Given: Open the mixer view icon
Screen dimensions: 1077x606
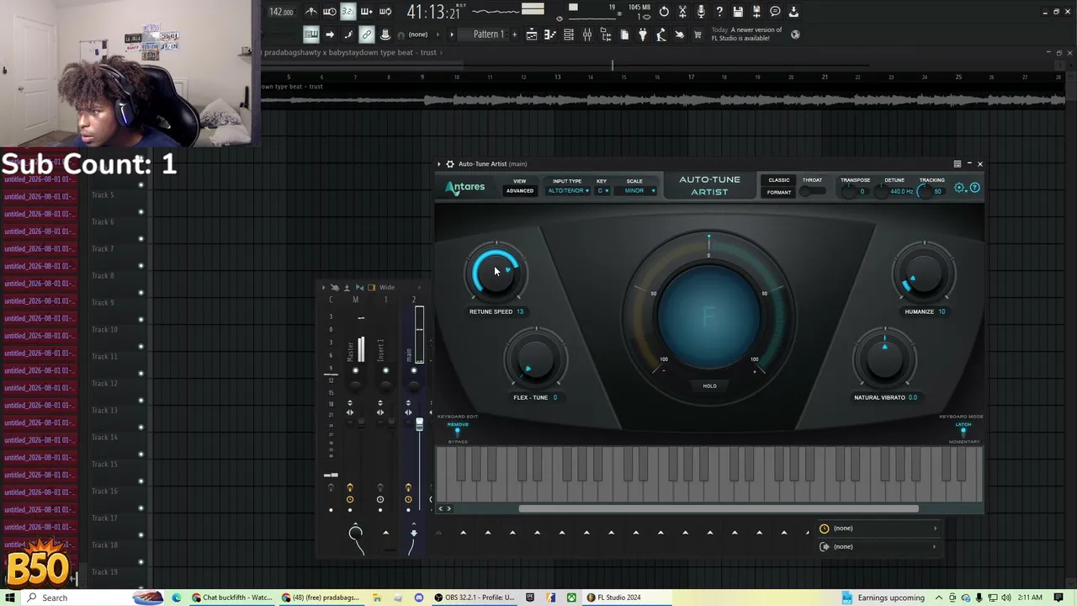Looking at the screenshot, I should coord(587,35).
